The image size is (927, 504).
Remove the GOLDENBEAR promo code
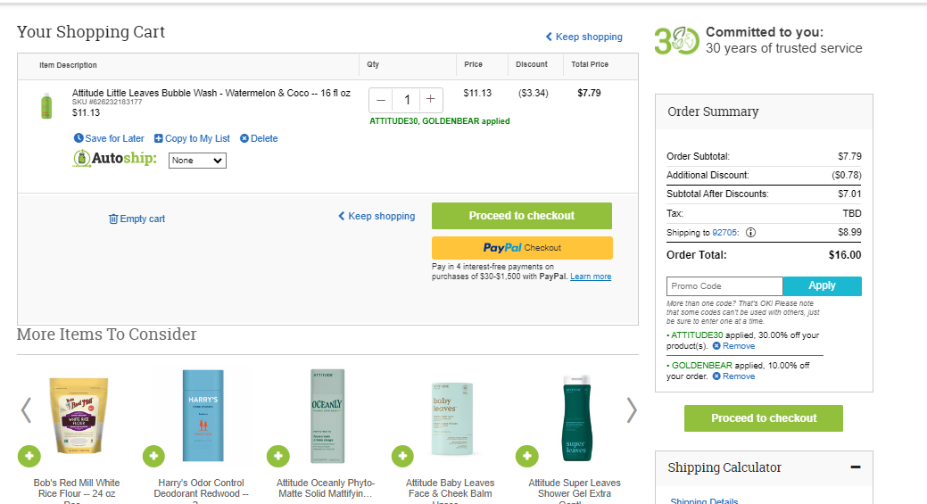coord(733,376)
